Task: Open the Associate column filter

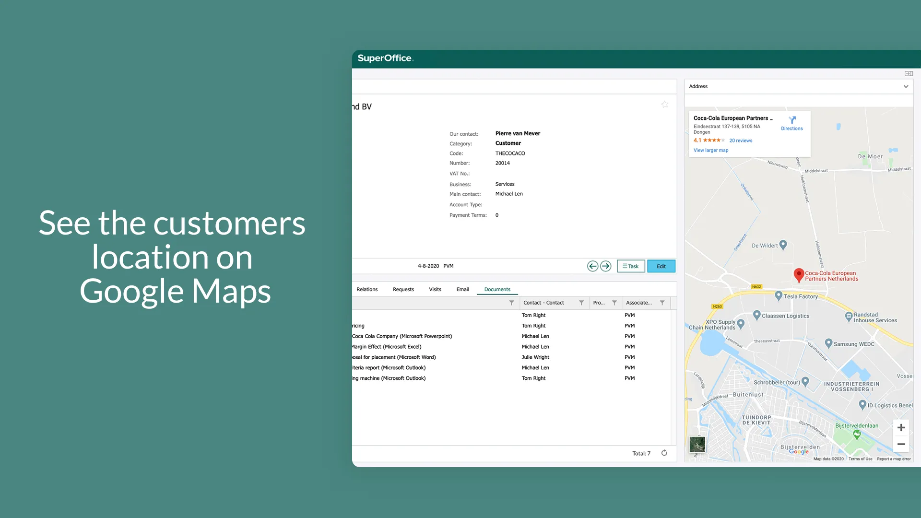Action: (662, 303)
